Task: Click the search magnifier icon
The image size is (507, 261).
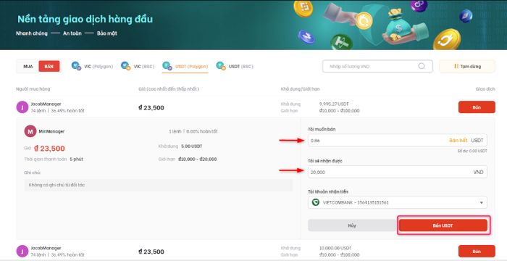Action: click(422, 66)
